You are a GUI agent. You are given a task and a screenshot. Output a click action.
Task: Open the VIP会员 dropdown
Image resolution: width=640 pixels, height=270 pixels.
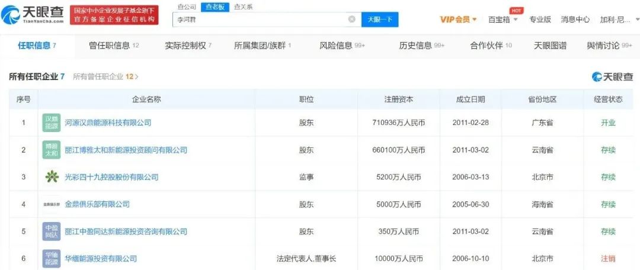click(x=458, y=20)
